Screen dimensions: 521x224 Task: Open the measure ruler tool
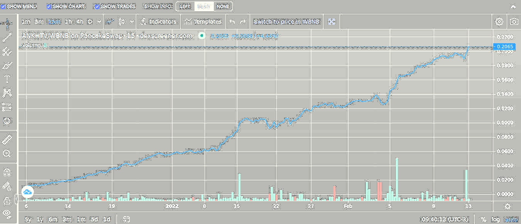coord(7,140)
